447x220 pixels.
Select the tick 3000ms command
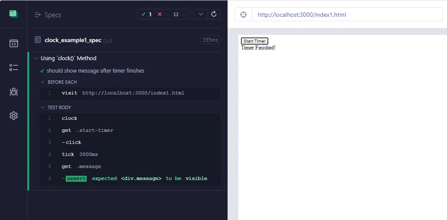pos(130,154)
